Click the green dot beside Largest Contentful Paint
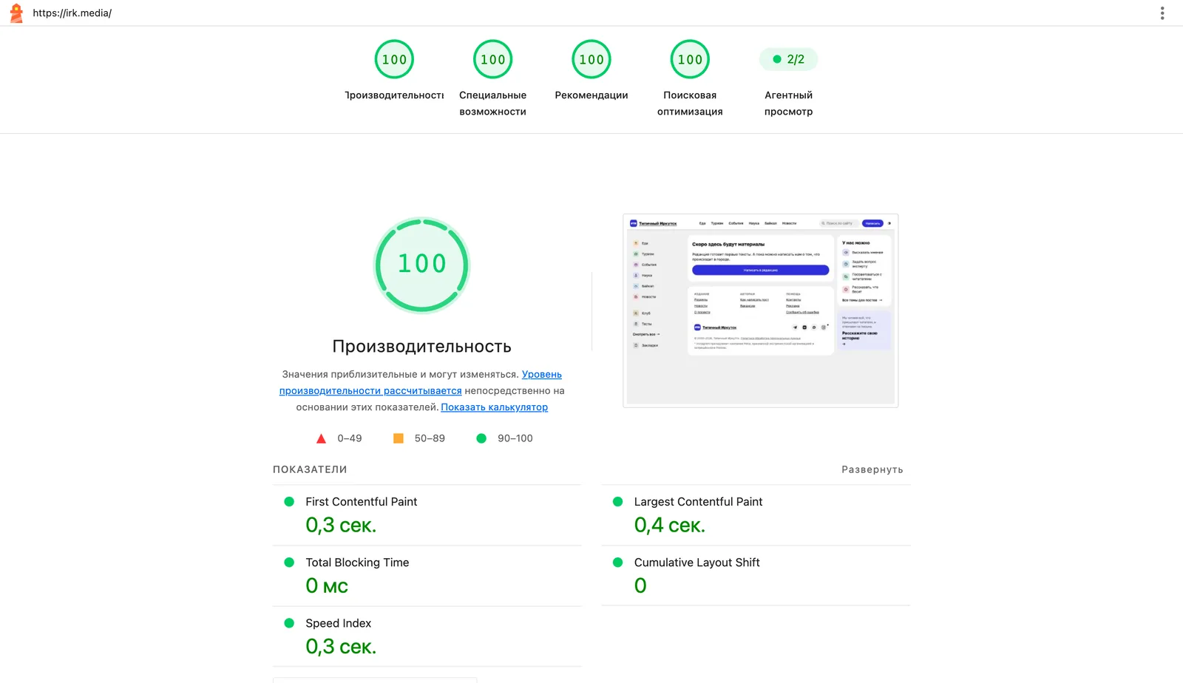 (617, 502)
